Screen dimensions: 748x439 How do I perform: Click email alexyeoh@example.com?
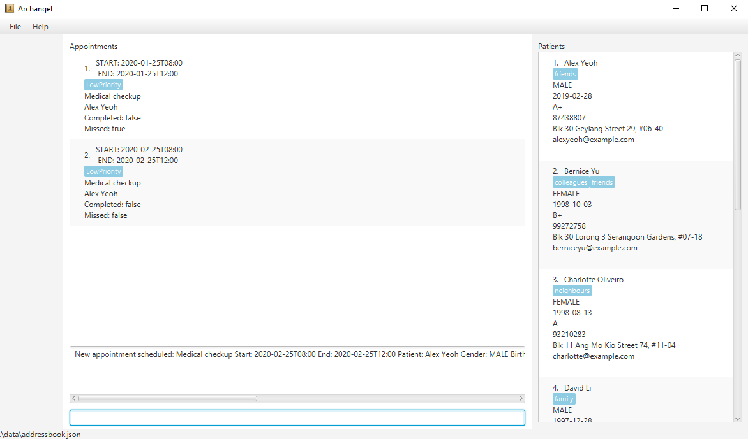(x=594, y=140)
